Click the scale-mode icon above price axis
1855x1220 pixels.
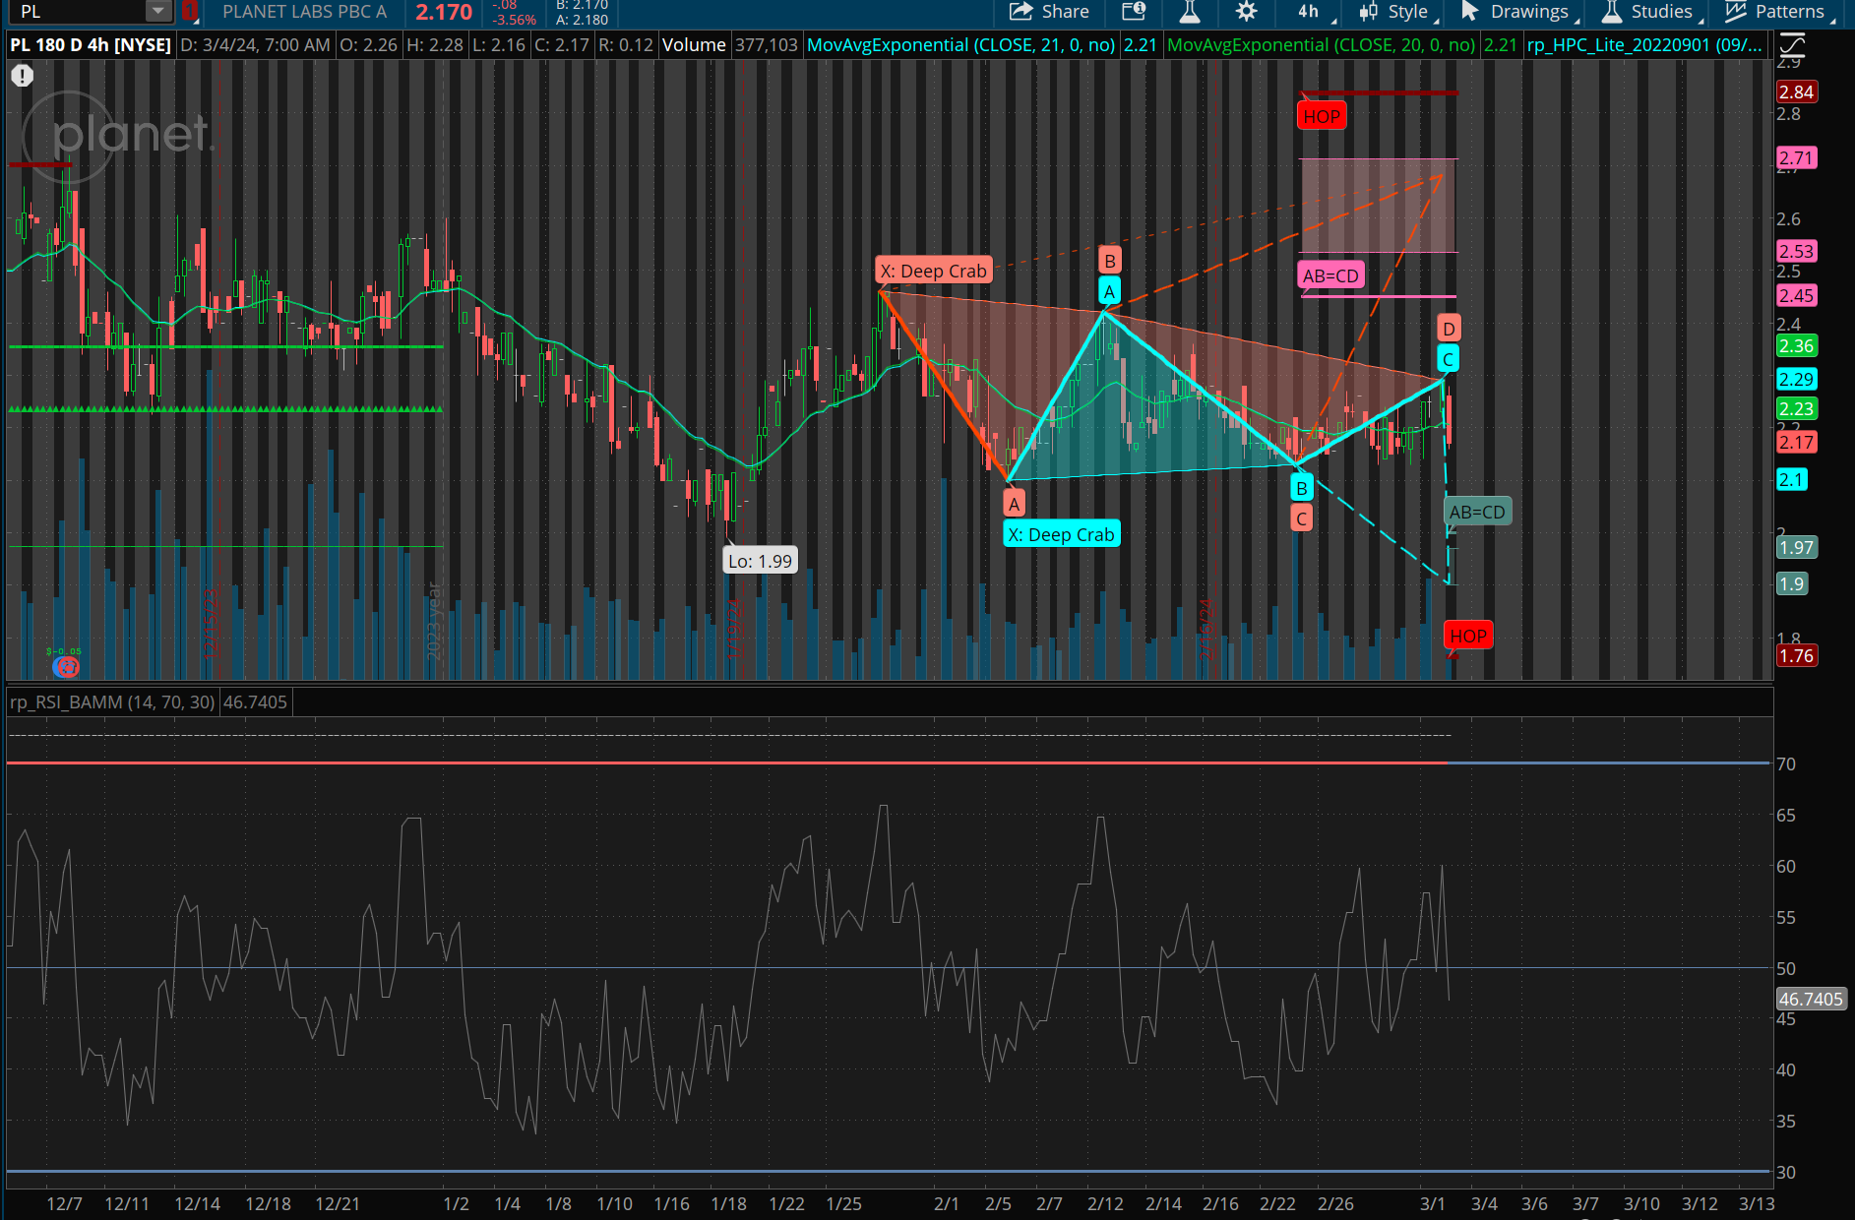pyautogui.click(x=1792, y=44)
